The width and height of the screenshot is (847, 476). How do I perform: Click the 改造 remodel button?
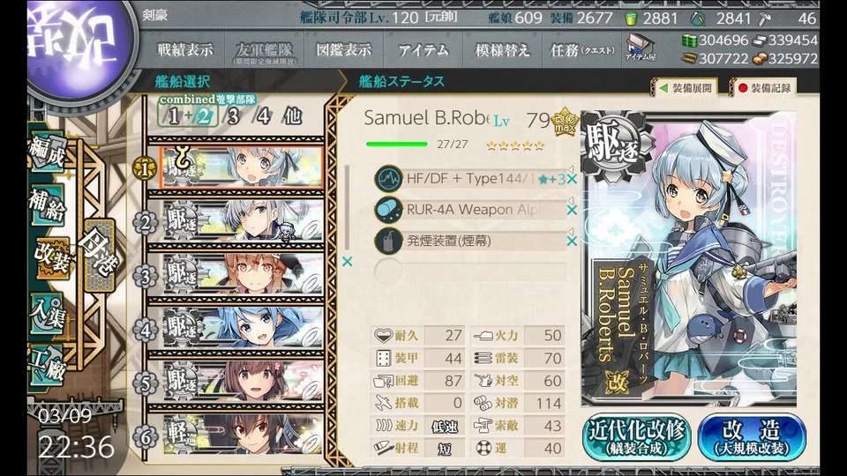point(752,437)
